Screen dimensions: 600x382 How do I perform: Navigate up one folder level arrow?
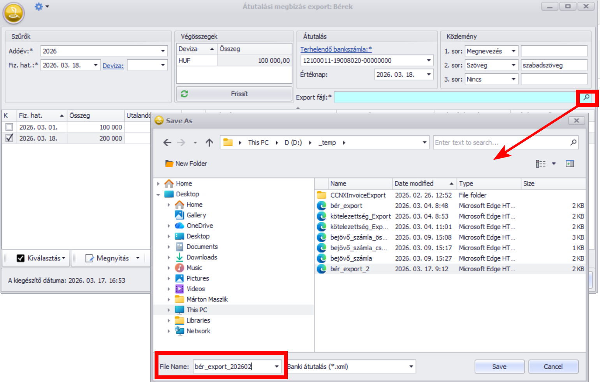(209, 143)
